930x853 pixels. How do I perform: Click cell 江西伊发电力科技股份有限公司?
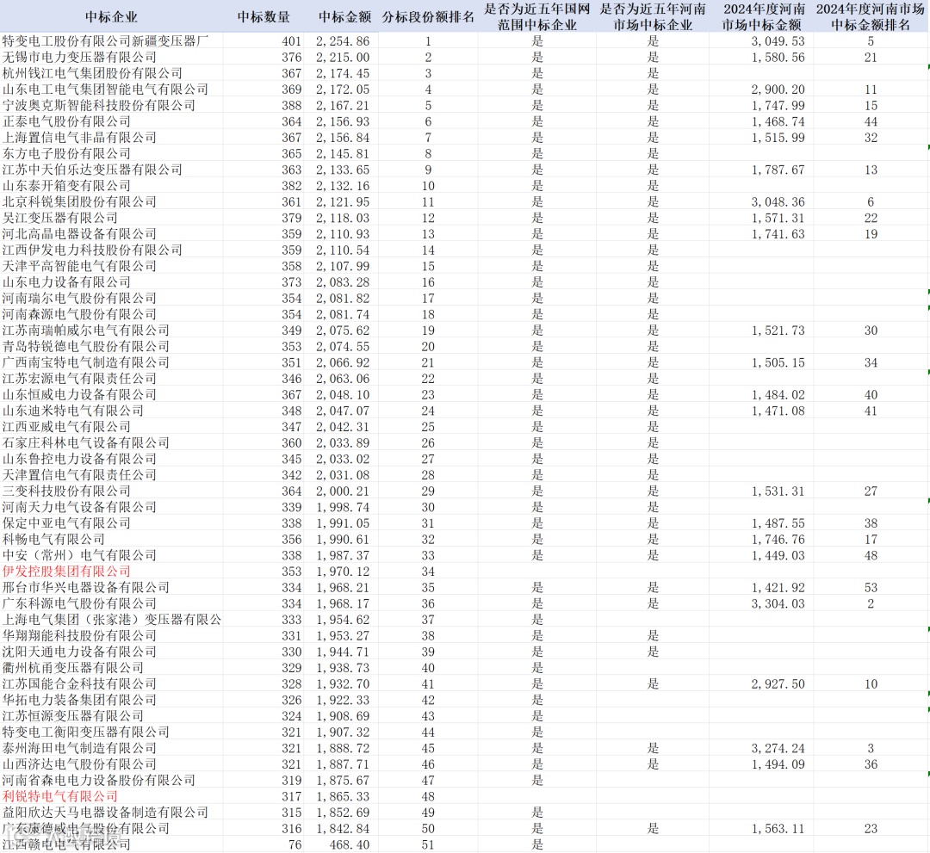[92, 250]
